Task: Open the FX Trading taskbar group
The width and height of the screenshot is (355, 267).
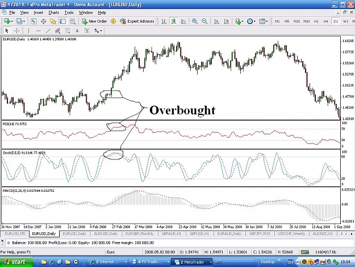Action: (x=150, y=262)
